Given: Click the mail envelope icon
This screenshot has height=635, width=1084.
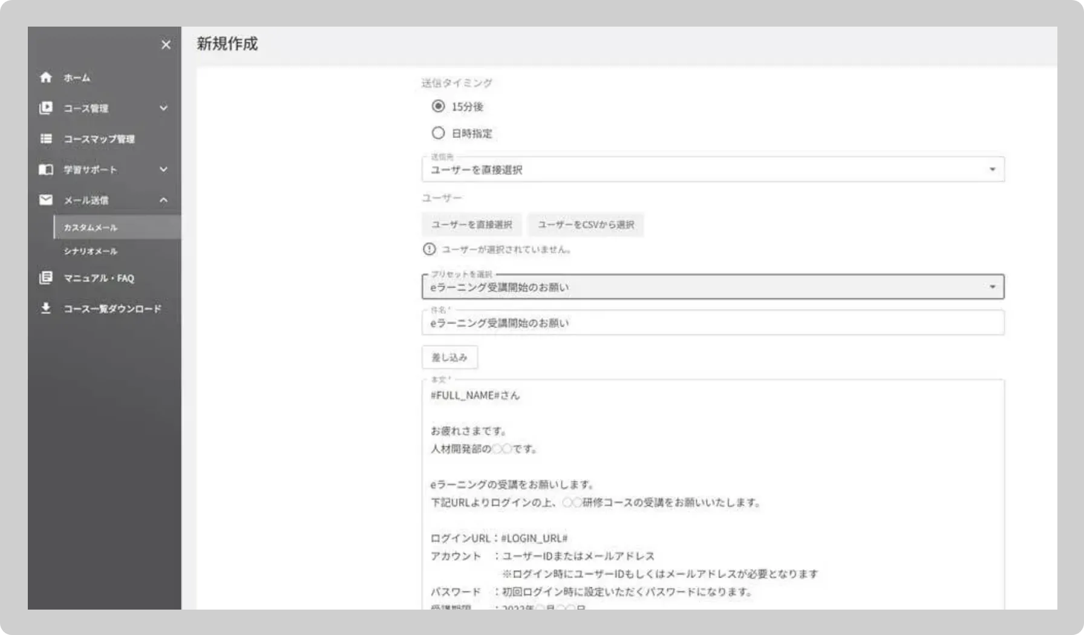Looking at the screenshot, I should pos(46,200).
